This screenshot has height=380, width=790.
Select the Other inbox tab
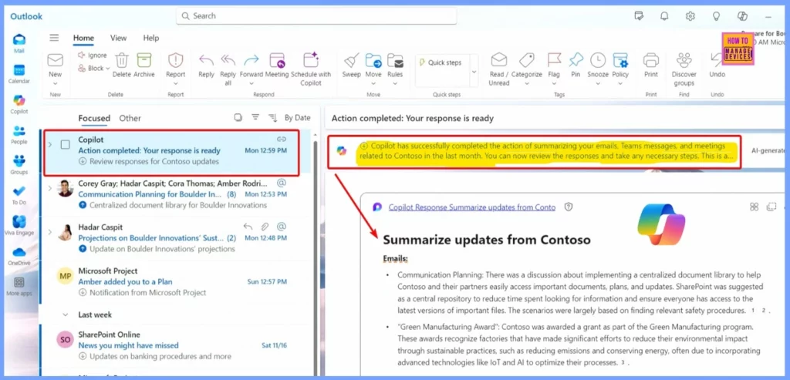[130, 118]
